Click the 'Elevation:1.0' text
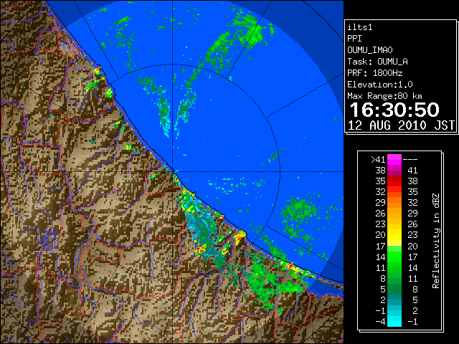 pos(380,85)
